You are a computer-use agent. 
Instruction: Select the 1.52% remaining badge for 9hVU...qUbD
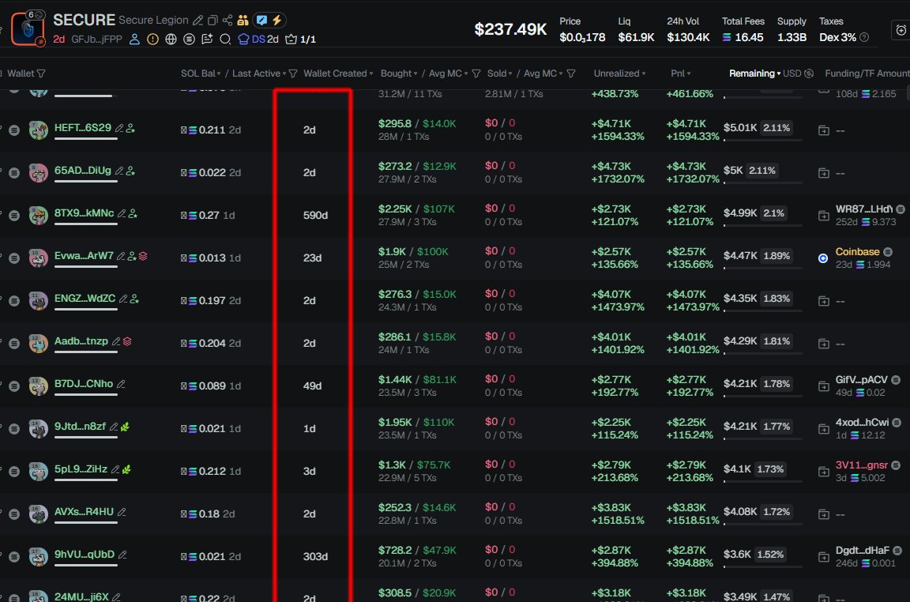[x=770, y=555]
